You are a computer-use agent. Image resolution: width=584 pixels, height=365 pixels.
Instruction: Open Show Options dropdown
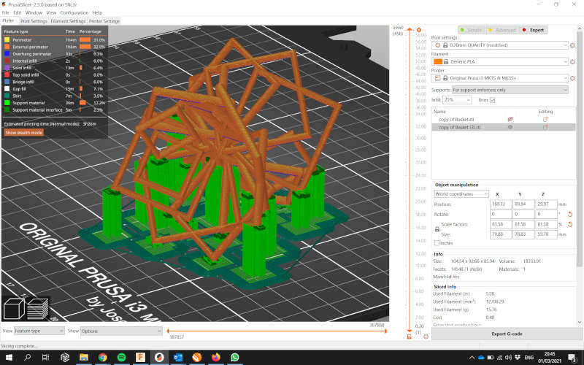click(121, 331)
